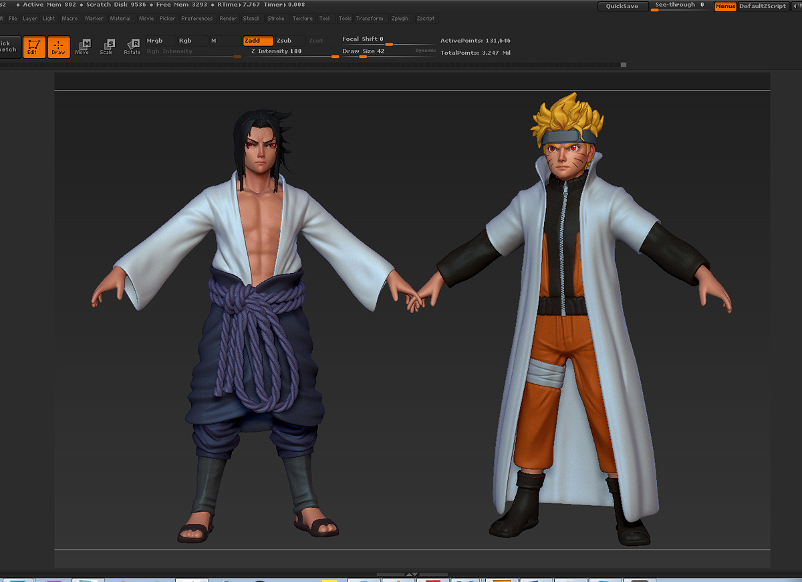
Task: Open the Preferences menu
Action: 196,19
